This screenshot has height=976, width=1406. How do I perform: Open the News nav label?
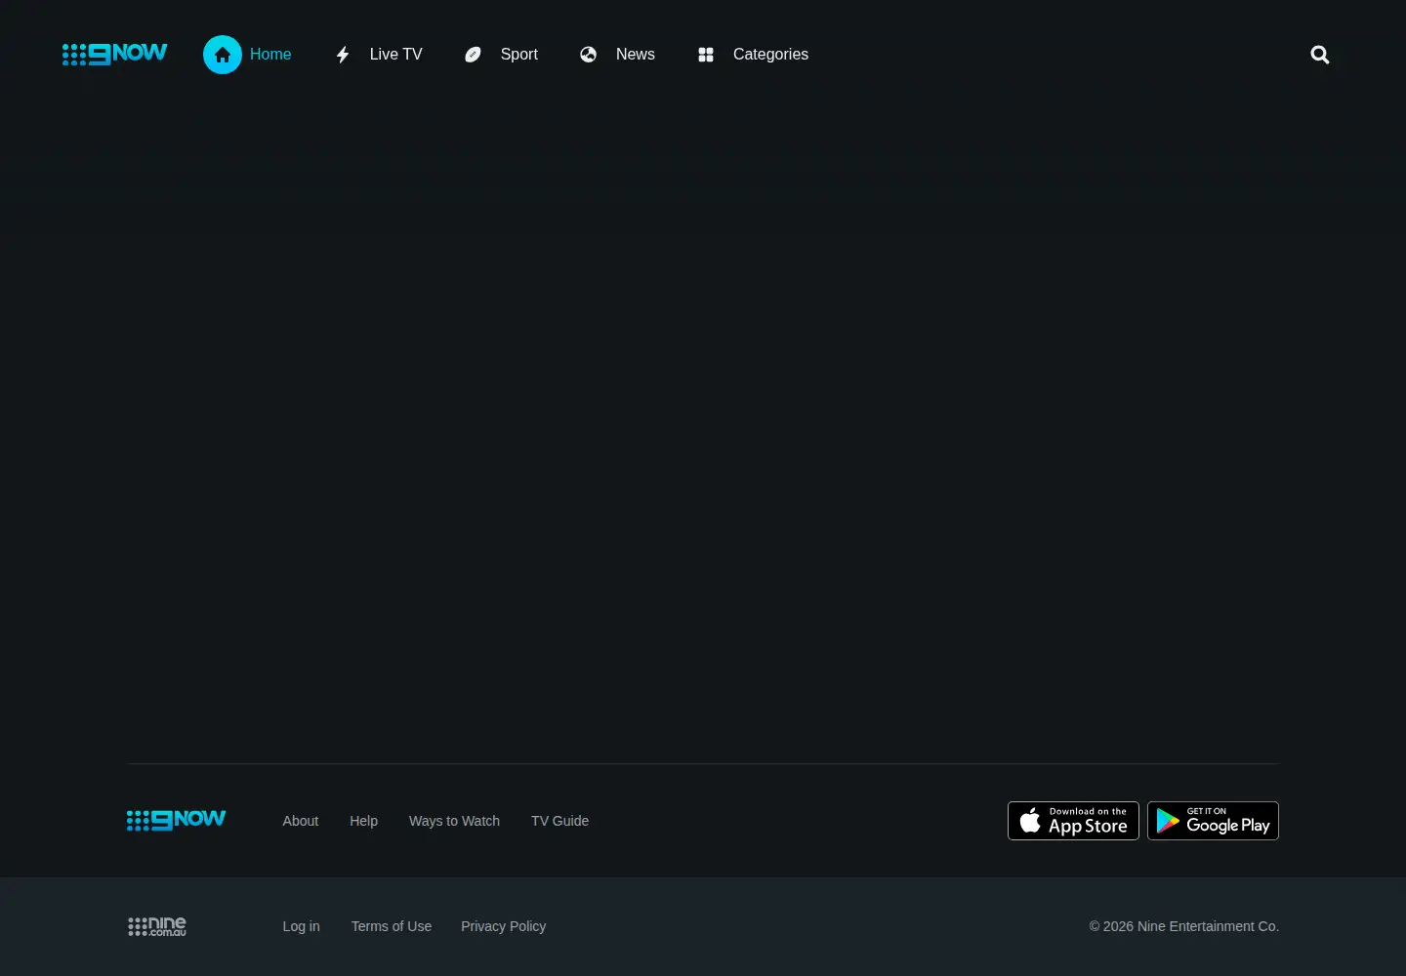pos(636,55)
